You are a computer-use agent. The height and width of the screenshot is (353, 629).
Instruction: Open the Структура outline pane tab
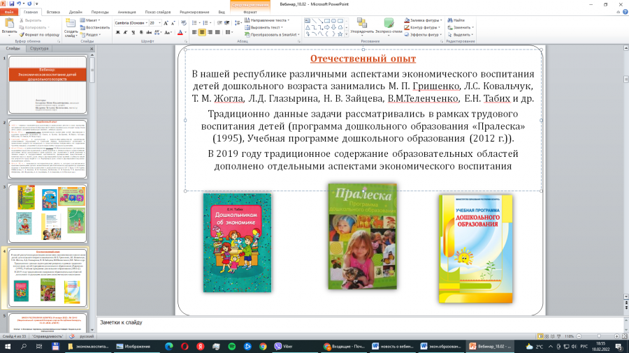coord(39,48)
